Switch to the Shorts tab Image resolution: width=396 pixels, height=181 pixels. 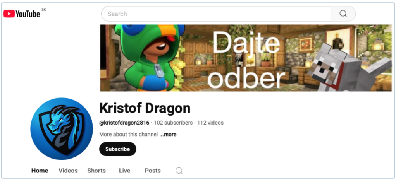click(96, 171)
